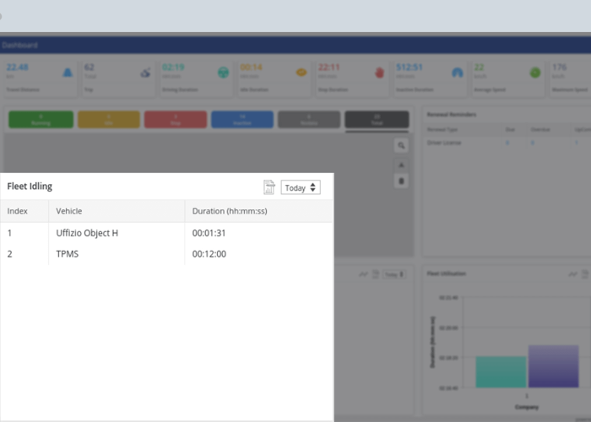Click the Vehicle column header
Screen dimensions: 591x422
[x=69, y=211]
